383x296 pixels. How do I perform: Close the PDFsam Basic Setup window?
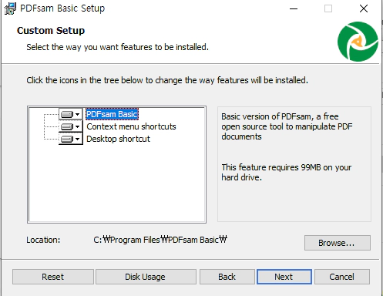(x=364, y=8)
